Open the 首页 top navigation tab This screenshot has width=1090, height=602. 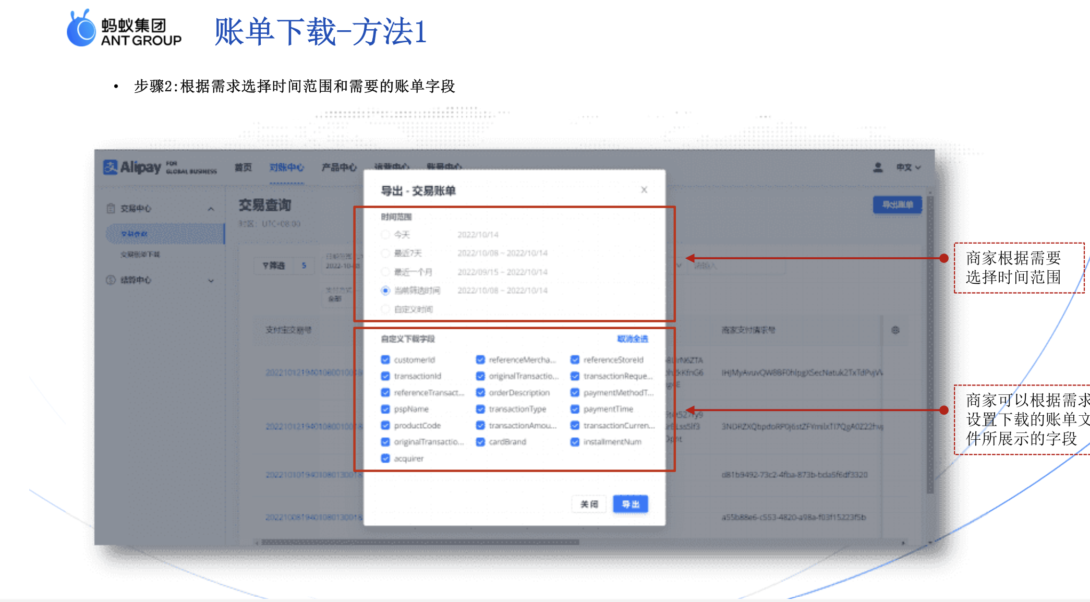coord(243,167)
